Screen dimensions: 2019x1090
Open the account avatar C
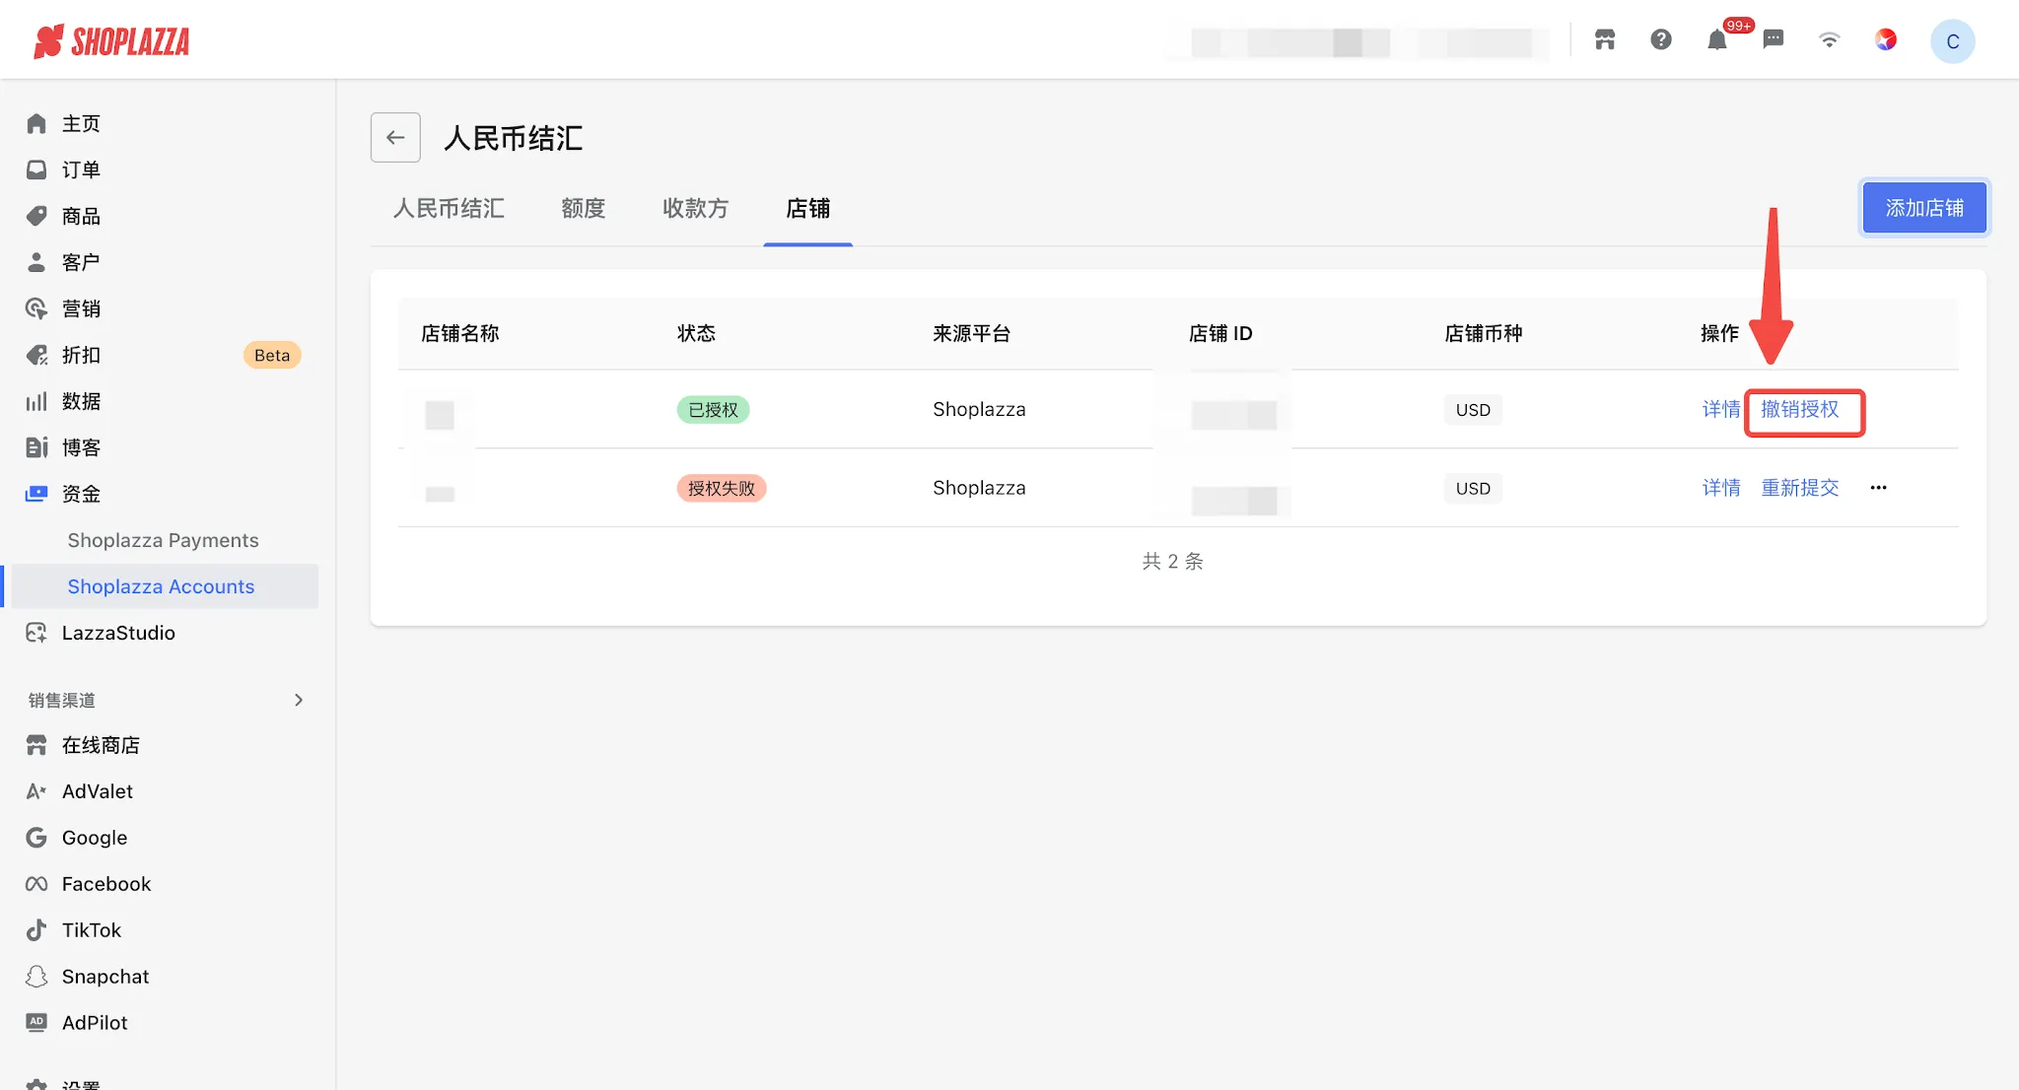pos(1953,41)
